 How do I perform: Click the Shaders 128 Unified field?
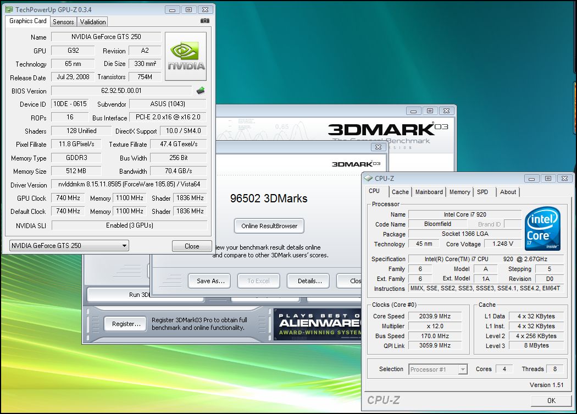point(81,131)
